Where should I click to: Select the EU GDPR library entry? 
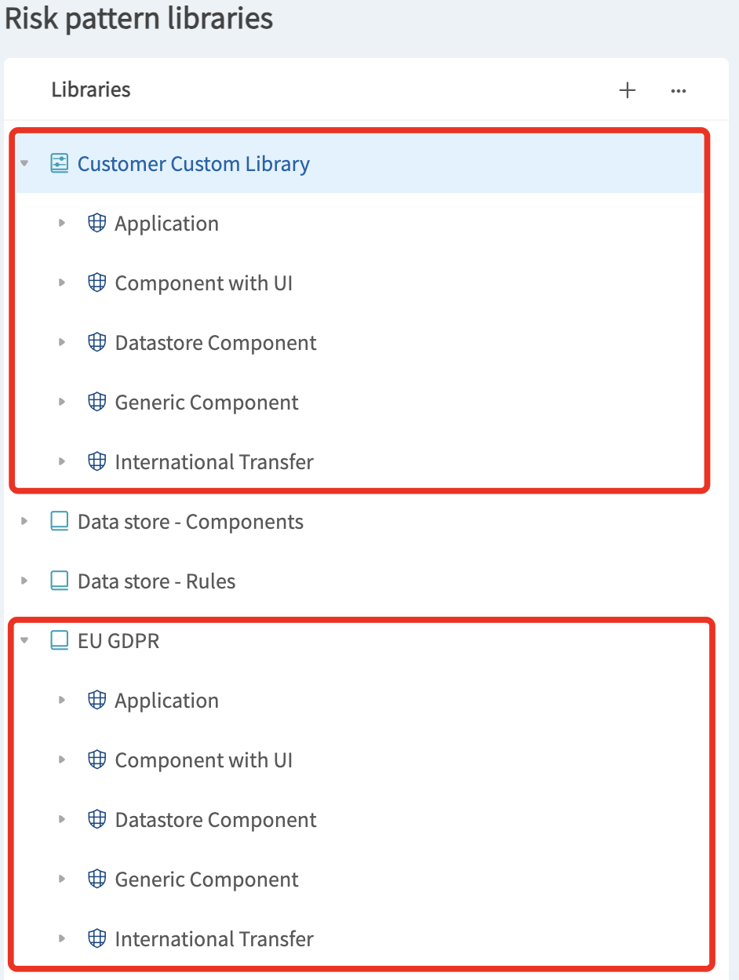(117, 640)
